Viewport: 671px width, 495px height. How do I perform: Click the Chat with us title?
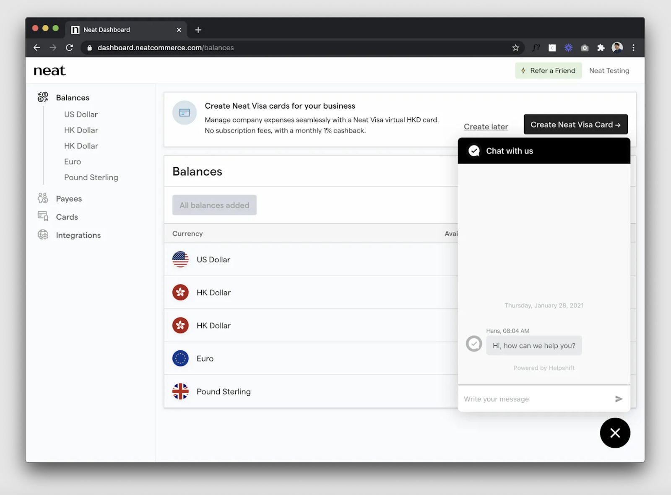510,151
